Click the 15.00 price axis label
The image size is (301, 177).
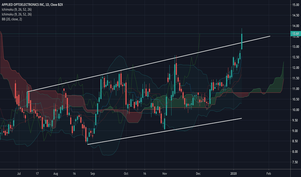pyautogui.click(x=296, y=5)
